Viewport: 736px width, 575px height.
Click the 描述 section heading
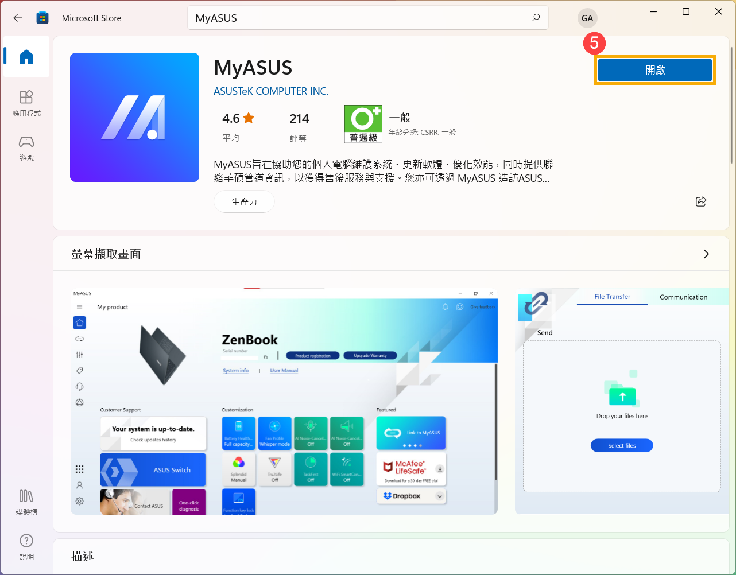83,556
